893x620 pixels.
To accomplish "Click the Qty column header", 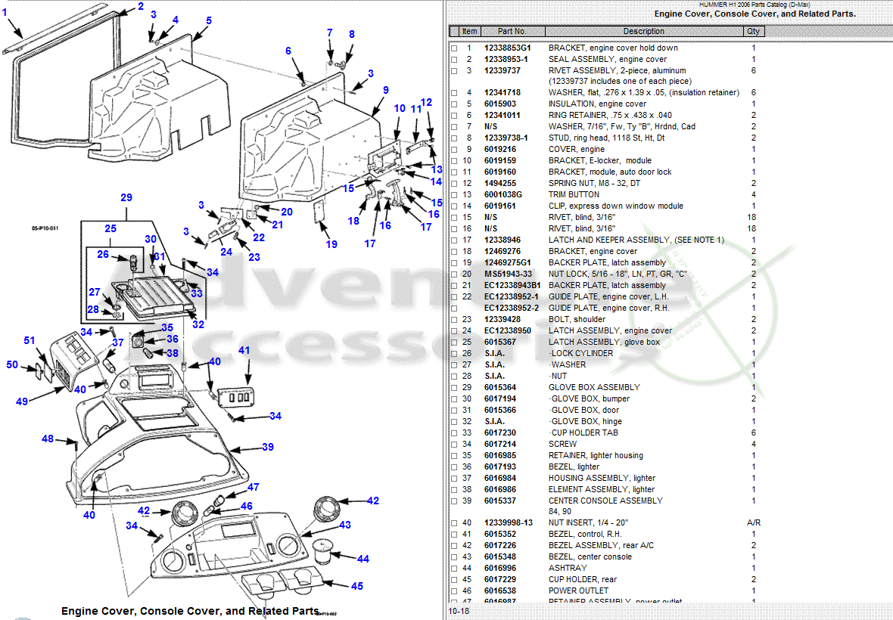I will tap(753, 31).
